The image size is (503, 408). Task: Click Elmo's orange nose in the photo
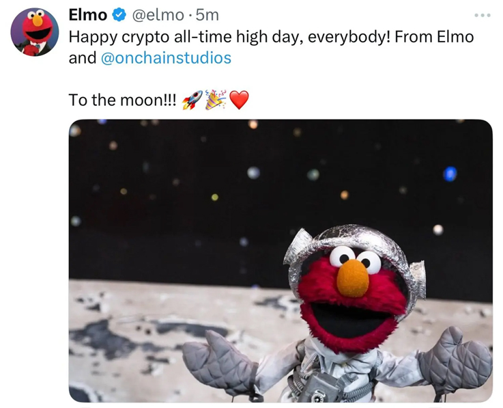tap(353, 279)
